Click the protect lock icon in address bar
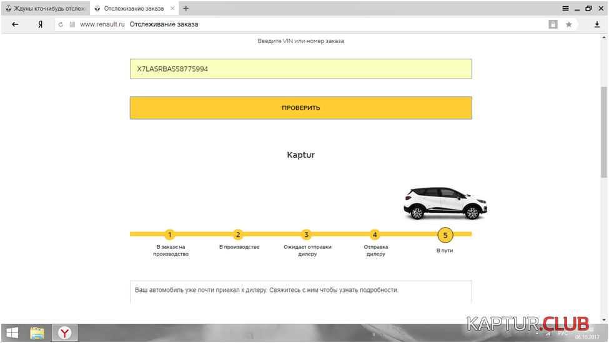 [553, 24]
